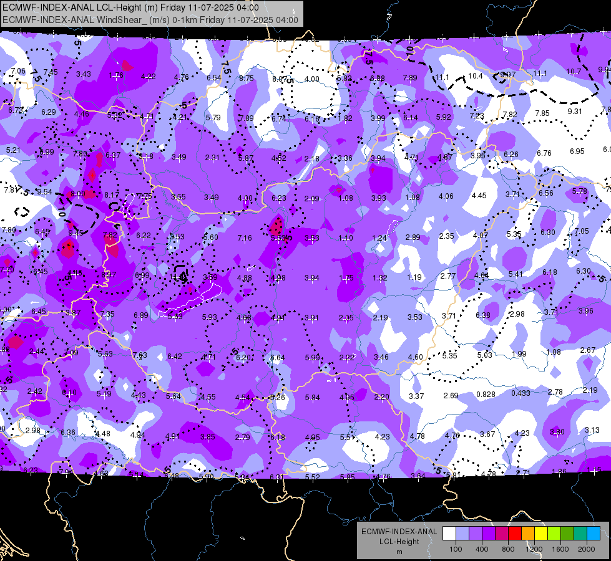This screenshot has width=611, height=561.
Task: Click the wind shear value 3.96
Action: [585, 310]
